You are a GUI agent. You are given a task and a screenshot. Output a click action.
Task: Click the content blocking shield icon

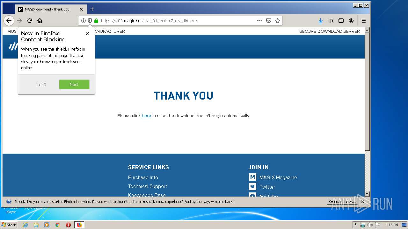(x=90, y=21)
